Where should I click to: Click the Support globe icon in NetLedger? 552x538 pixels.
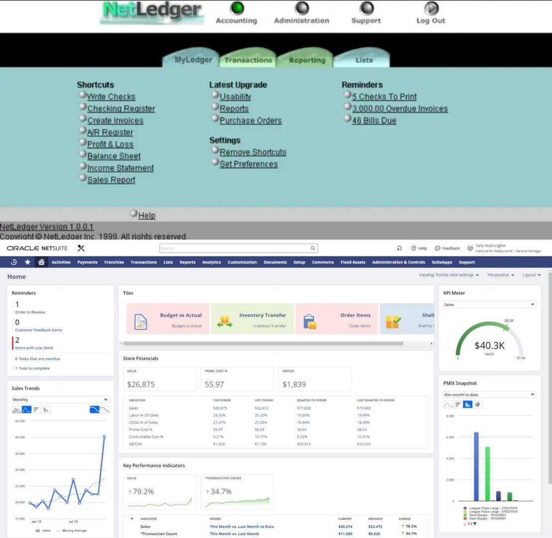367,8
